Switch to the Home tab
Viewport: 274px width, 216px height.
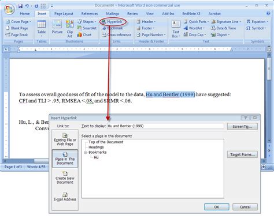(25, 14)
